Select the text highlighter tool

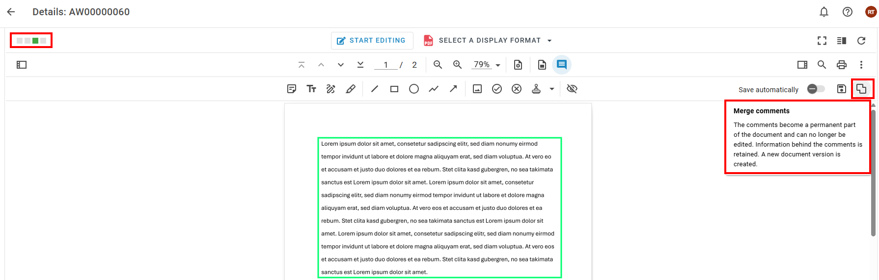(351, 89)
